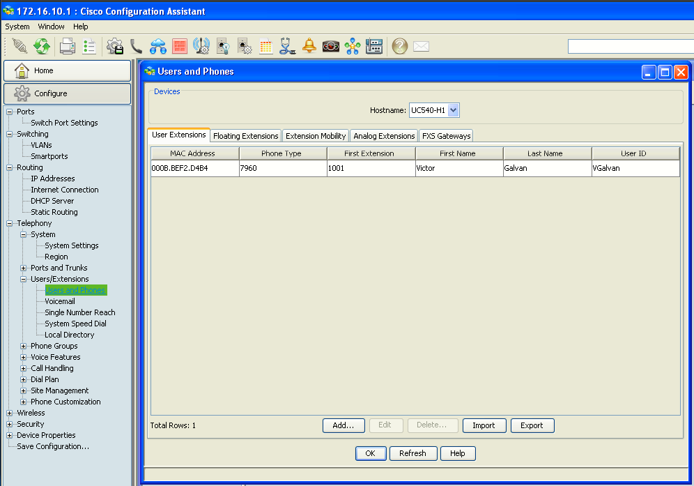Collapse the Routing tree node

point(9,167)
